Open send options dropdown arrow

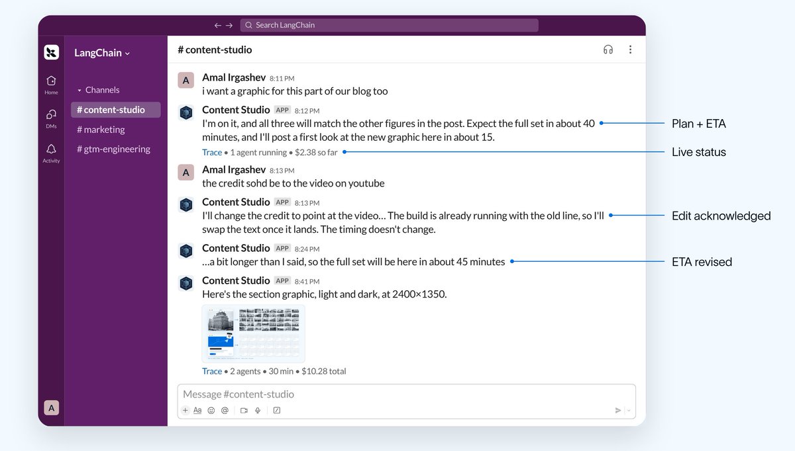(629, 410)
